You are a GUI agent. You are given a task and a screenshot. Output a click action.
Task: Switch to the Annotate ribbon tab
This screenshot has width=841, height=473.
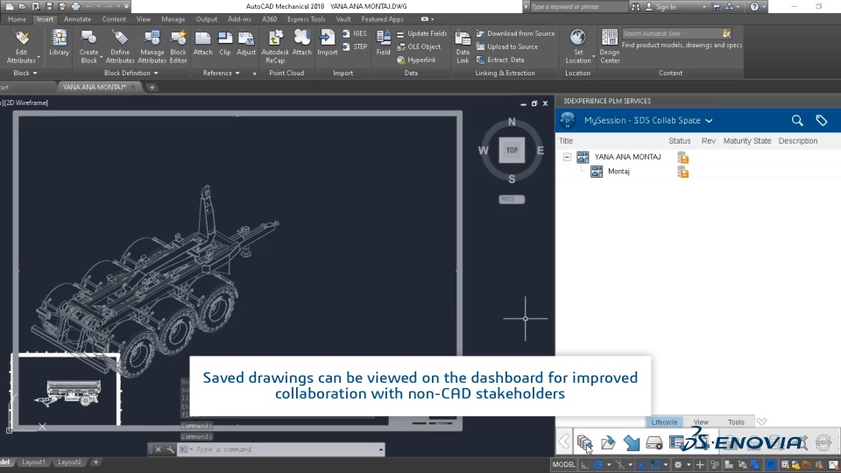[77, 19]
